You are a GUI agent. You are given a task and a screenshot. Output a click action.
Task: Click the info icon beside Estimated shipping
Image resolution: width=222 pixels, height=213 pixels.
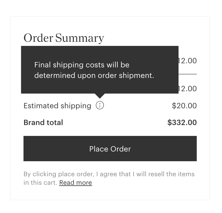(100, 105)
